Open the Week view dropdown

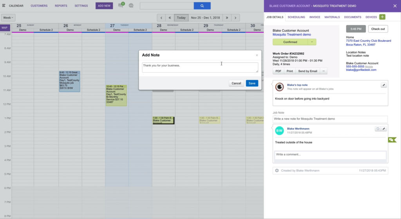(x=8, y=18)
